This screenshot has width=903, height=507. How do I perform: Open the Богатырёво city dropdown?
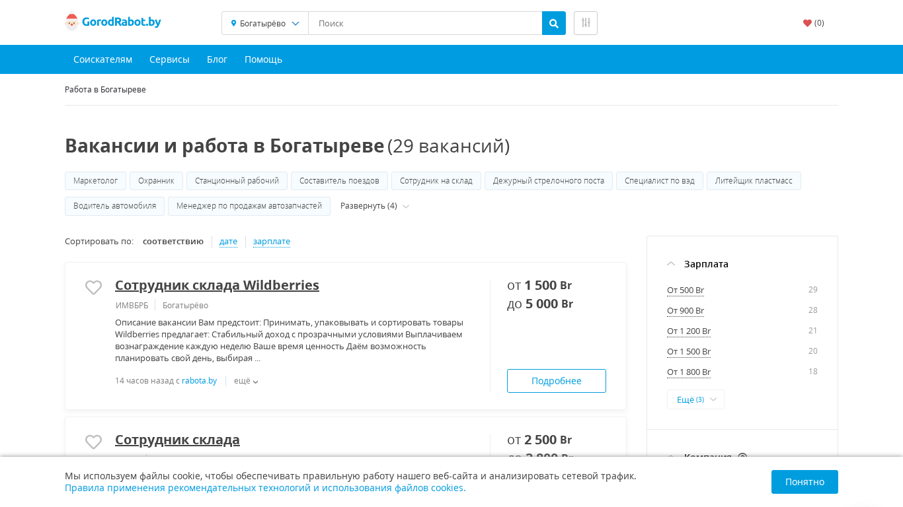[265, 23]
